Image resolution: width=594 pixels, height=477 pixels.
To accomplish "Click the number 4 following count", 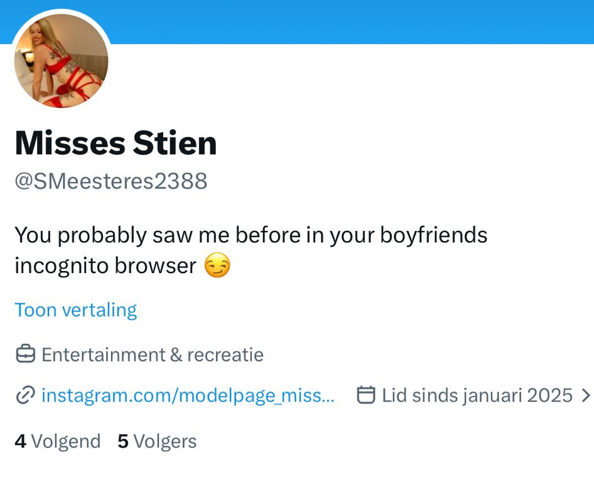I will point(20,441).
